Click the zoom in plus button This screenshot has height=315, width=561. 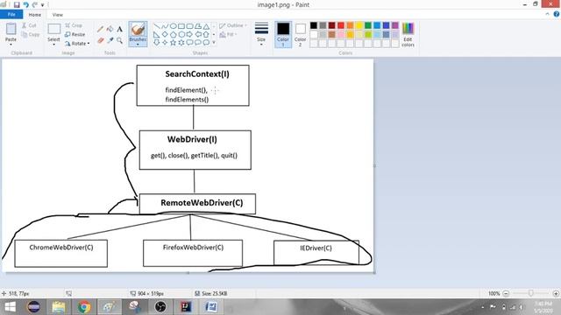[x=556, y=294]
